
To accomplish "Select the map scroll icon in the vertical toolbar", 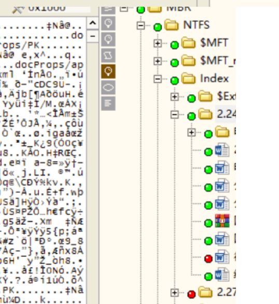I will [x=108, y=55].
